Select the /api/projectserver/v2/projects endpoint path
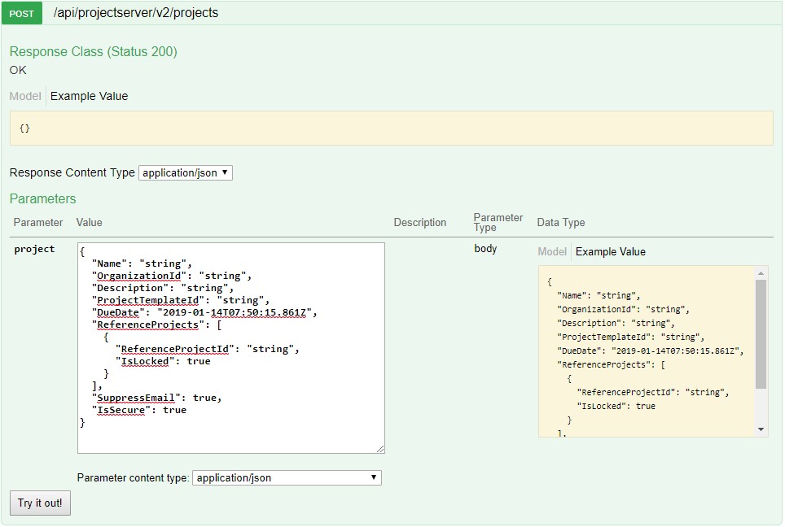The width and height of the screenshot is (785, 527). coord(135,13)
